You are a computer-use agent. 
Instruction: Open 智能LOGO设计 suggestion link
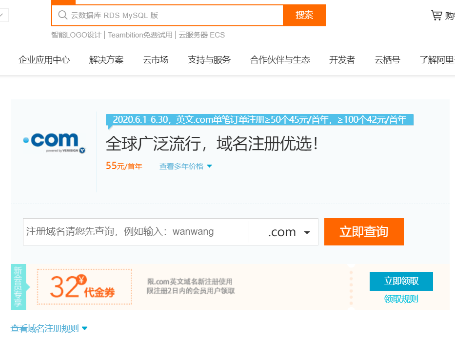tap(76, 35)
